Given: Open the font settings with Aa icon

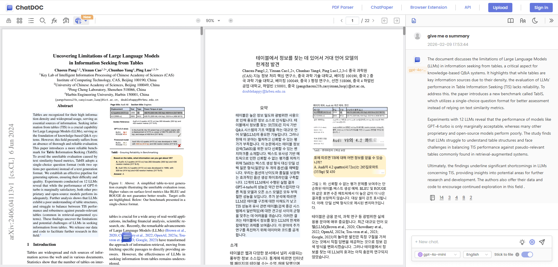Looking at the screenshot, I should click(523, 21).
